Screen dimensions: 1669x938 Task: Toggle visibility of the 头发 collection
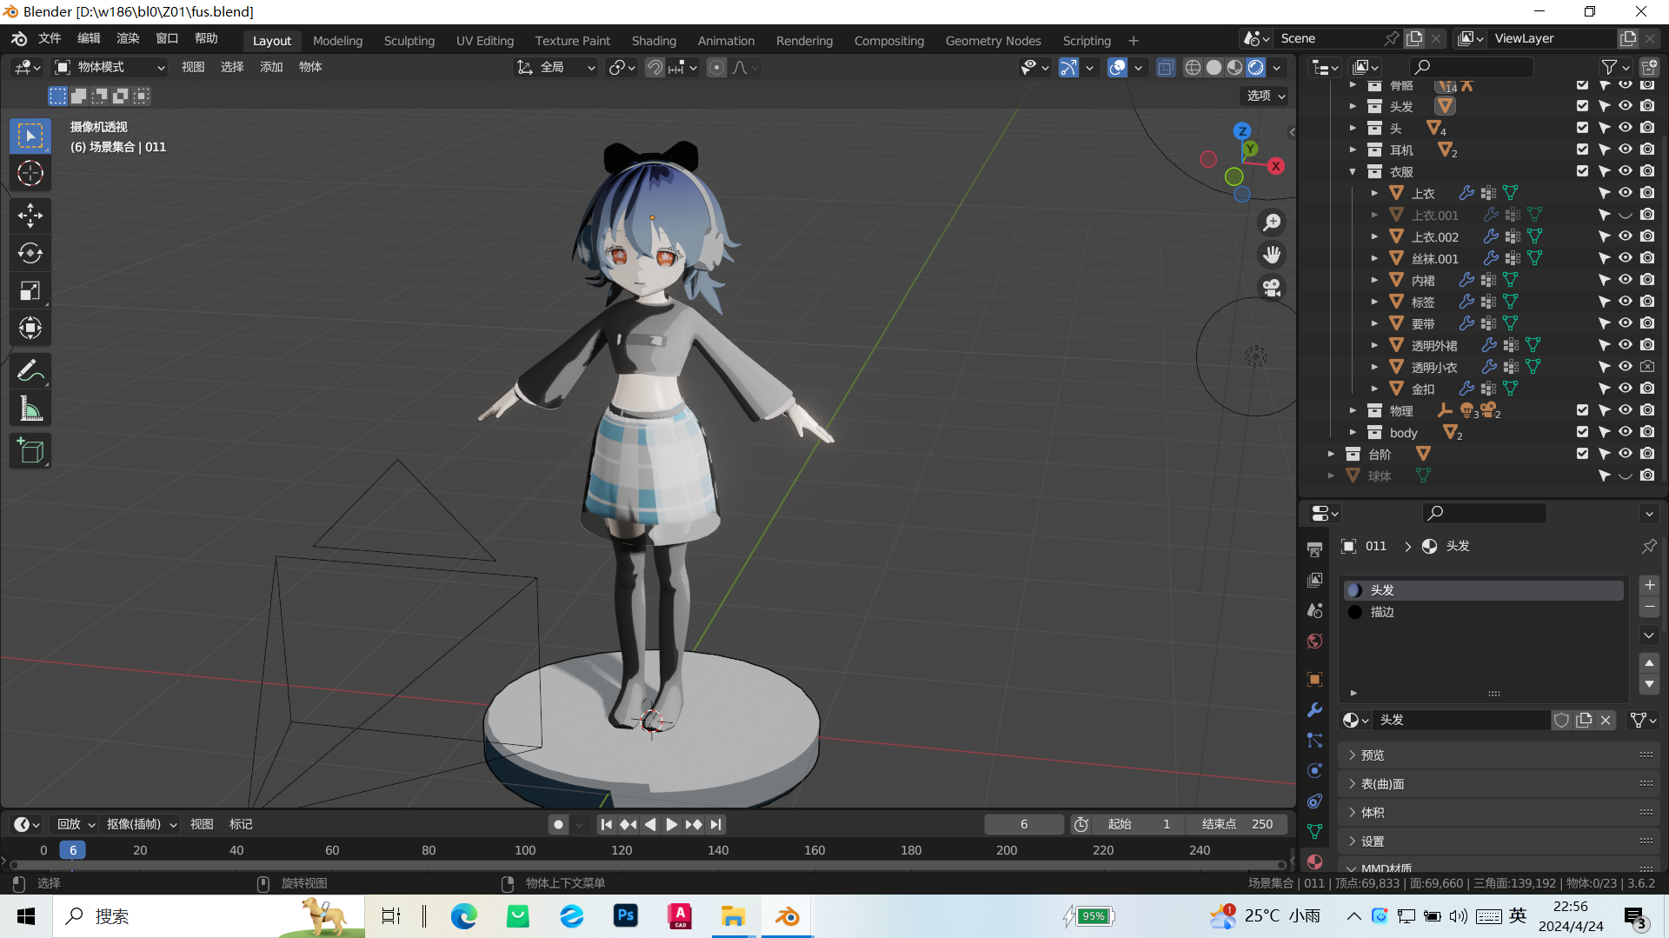pos(1625,106)
